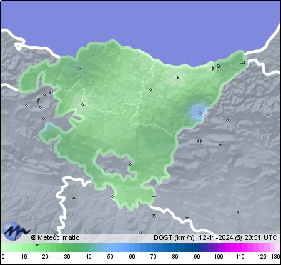
Task: Click the central station marker near the dashed boundary junction
Action: (151, 89)
